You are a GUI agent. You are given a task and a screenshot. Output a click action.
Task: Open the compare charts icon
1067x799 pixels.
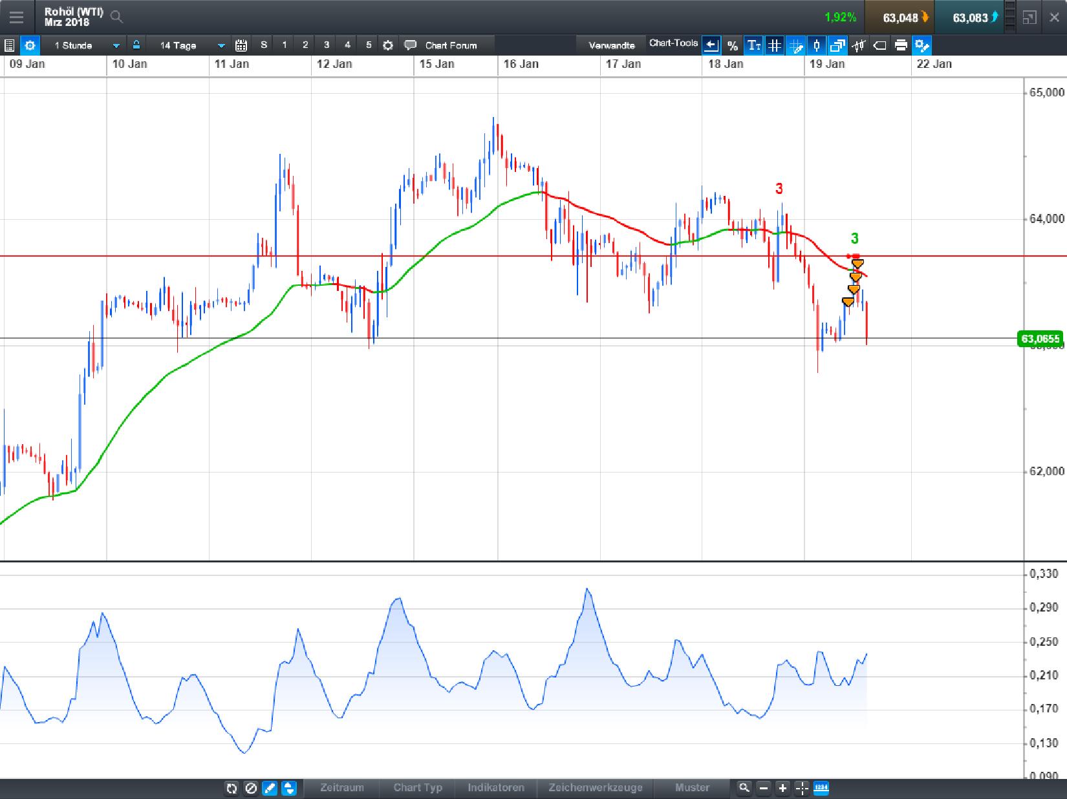(838, 45)
